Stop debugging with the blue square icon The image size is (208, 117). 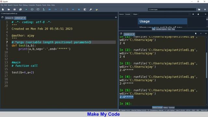(x=79, y=9)
